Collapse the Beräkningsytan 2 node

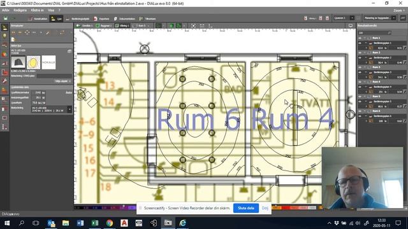367,58
